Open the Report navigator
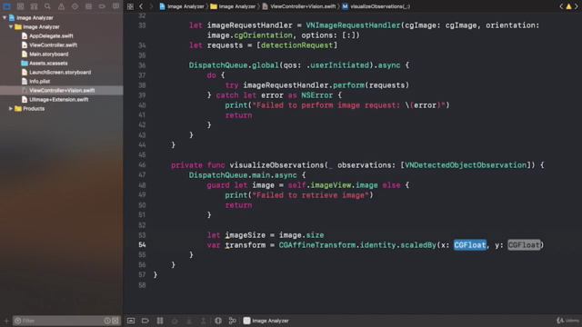This screenshot has height=327, width=582. click(115, 6)
